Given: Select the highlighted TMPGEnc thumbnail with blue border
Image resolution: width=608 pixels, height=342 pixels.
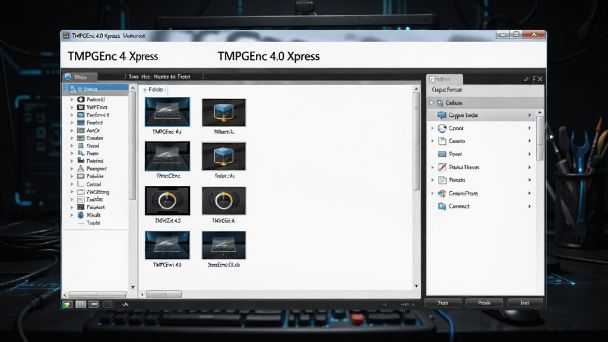Looking at the screenshot, I should click(x=167, y=112).
